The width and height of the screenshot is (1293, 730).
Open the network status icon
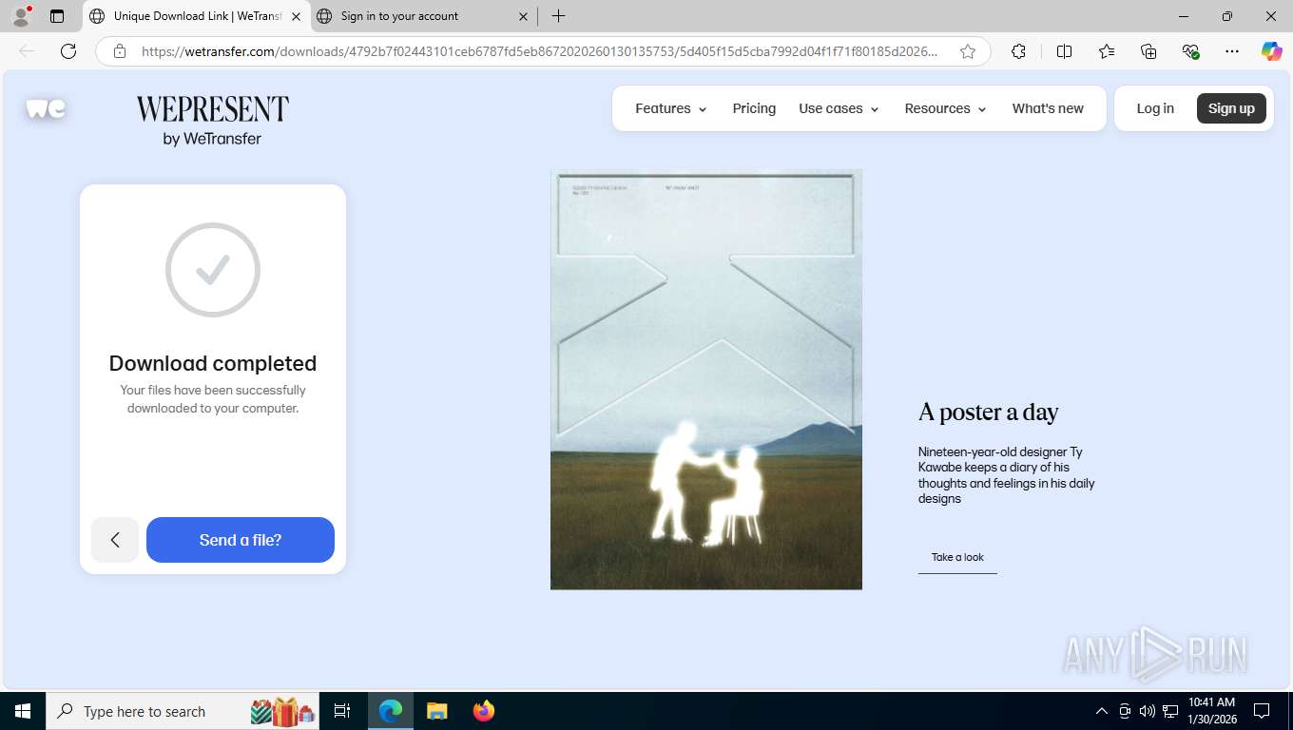pos(1170,711)
